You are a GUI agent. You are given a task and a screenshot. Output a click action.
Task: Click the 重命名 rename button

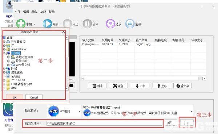click(x=182, y=85)
